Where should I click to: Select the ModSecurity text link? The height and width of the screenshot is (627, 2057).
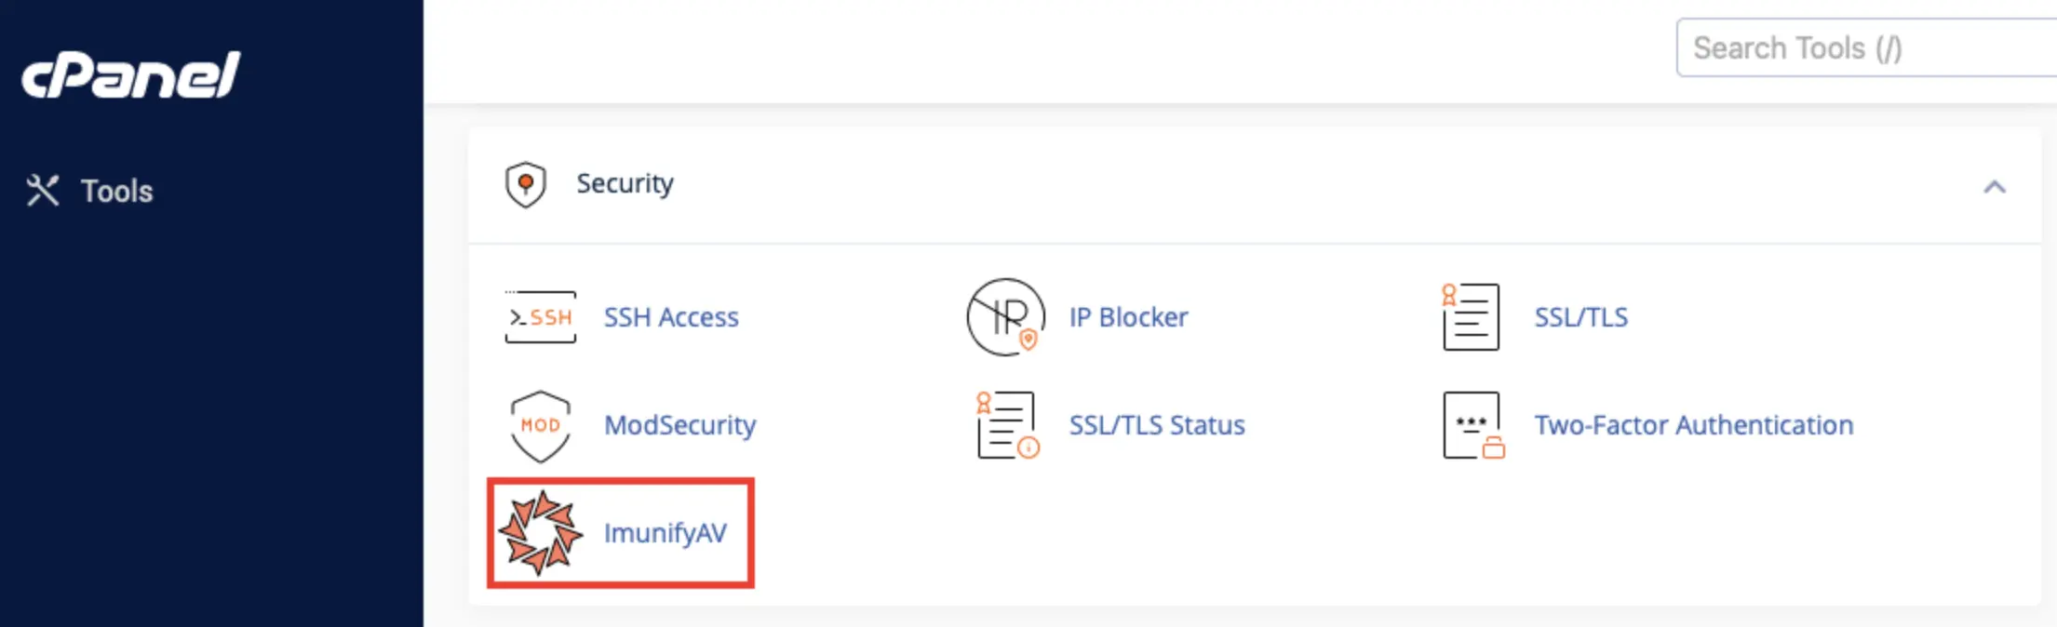pyautogui.click(x=679, y=425)
